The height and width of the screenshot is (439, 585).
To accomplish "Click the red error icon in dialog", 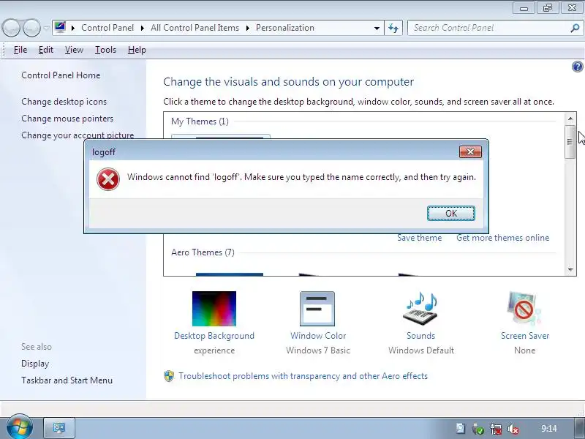I will click(x=108, y=179).
